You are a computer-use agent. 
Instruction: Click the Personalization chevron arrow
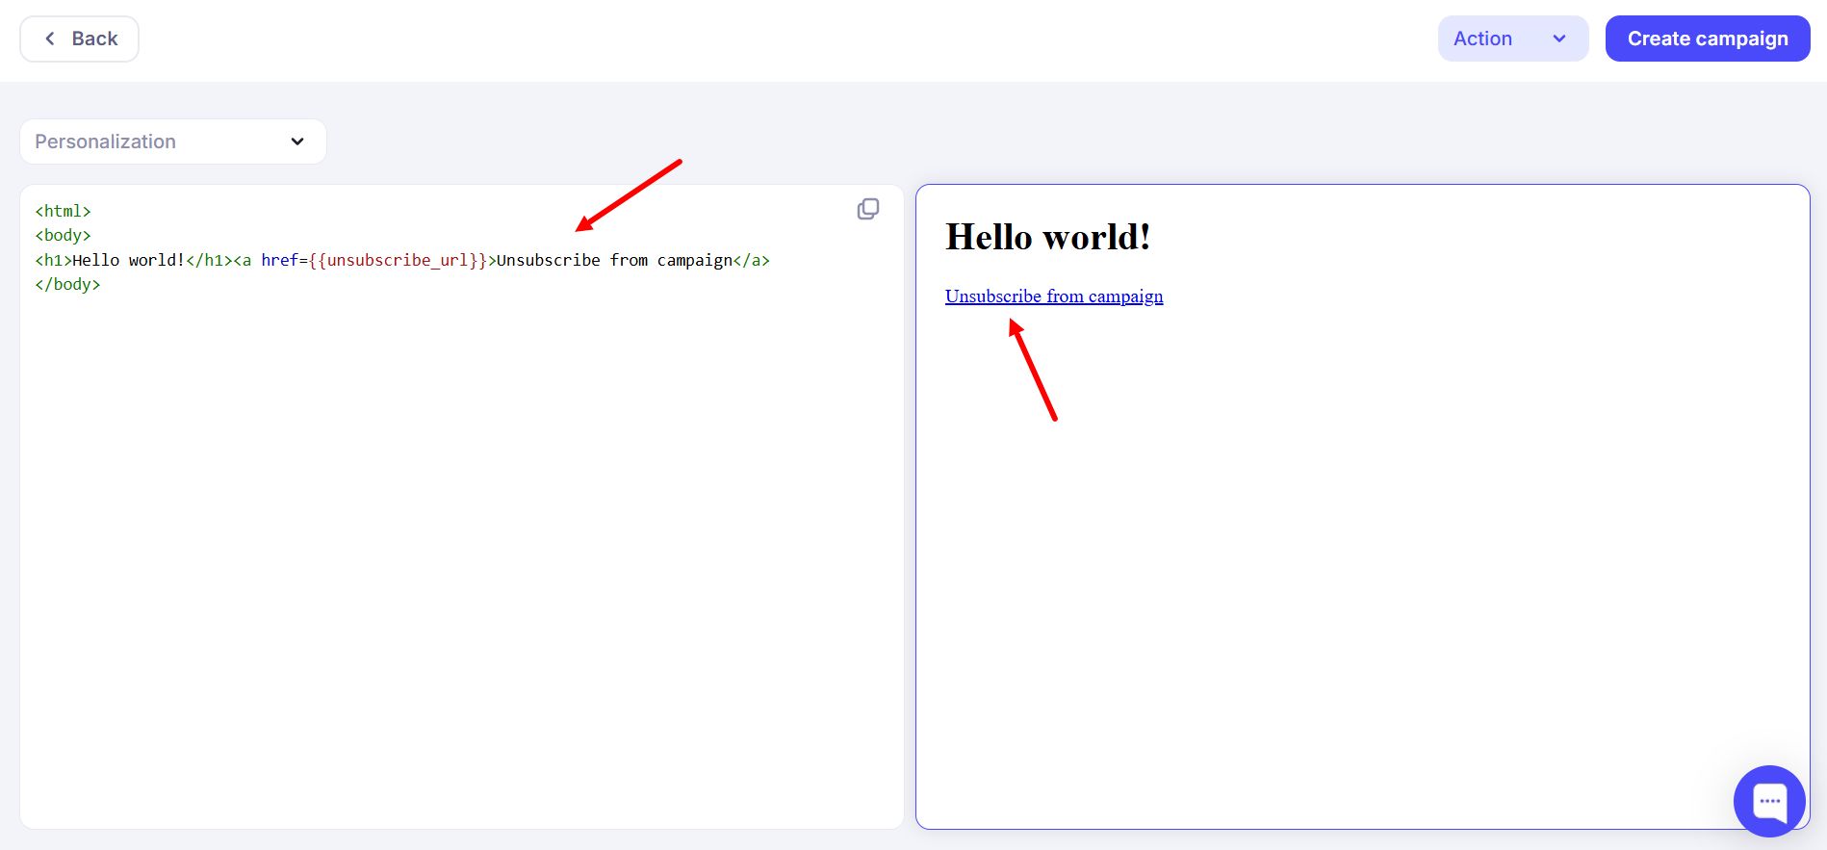297,142
